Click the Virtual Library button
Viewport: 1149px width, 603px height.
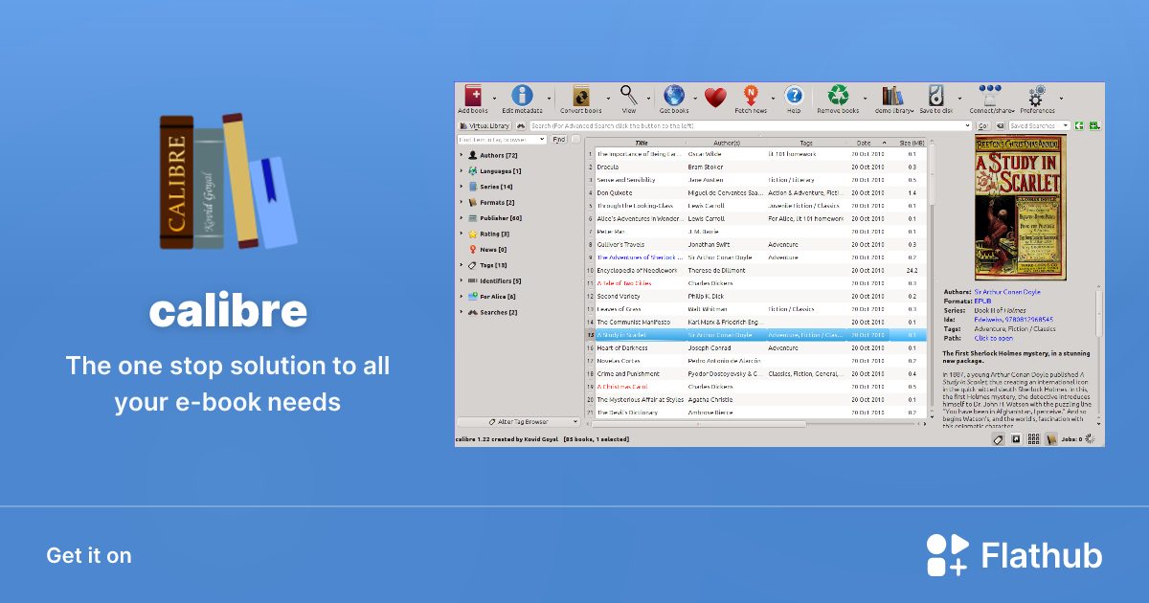point(484,125)
